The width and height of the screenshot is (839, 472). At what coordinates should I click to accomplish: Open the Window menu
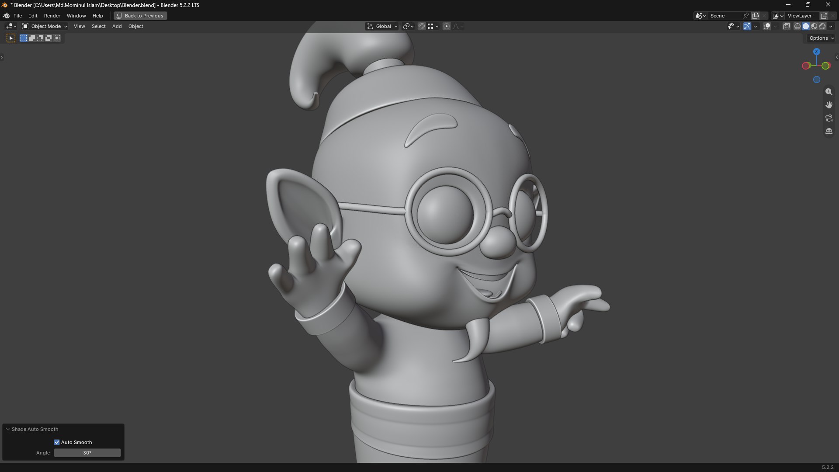pos(76,16)
